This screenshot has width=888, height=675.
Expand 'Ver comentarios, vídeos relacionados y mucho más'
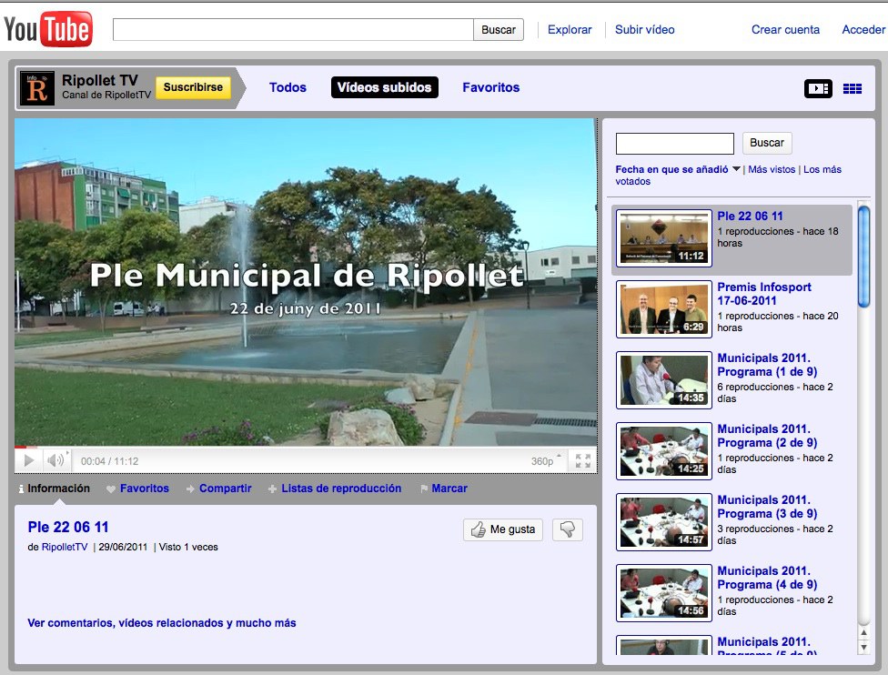click(x=162, y=623)
